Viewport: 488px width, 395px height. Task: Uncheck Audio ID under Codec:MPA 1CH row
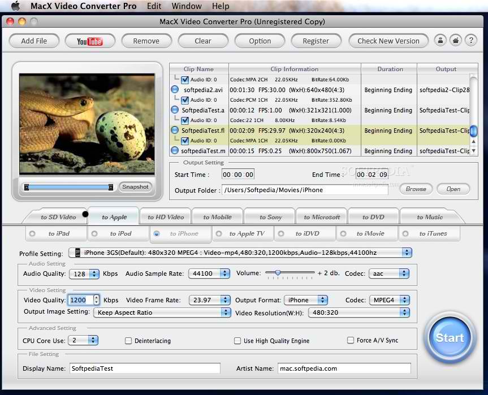pos(185,141)
